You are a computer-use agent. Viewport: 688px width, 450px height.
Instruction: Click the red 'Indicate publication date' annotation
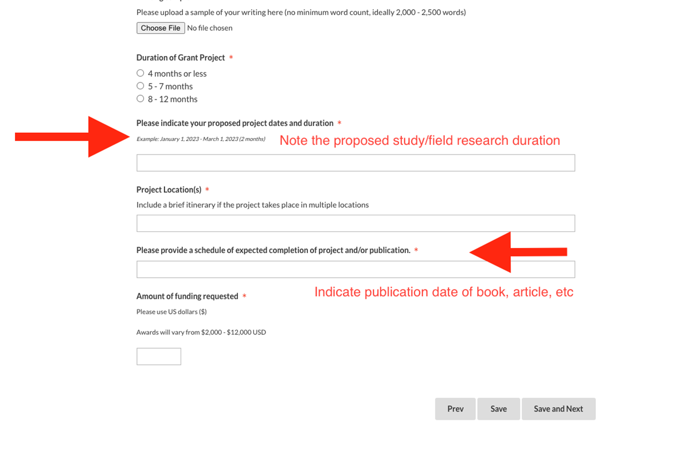(444, 292)
